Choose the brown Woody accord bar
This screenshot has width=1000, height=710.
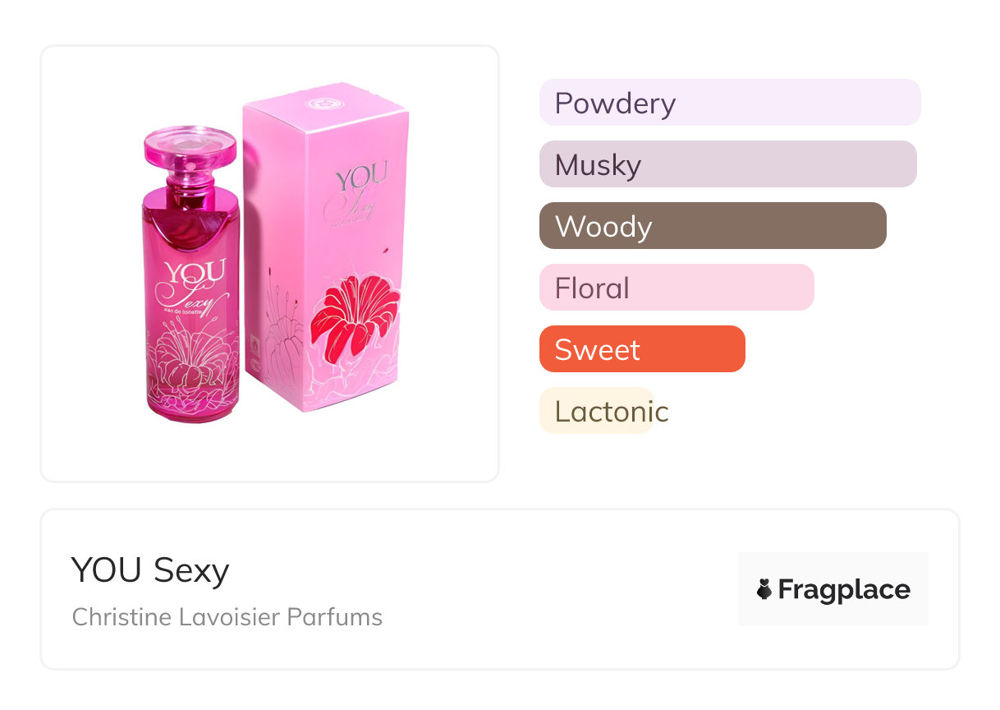point(712,226)
